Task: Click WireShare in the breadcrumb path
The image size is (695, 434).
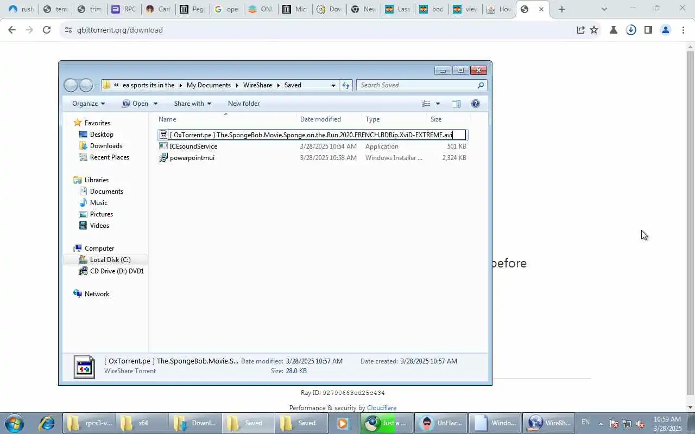Action: tap(258, 85)
